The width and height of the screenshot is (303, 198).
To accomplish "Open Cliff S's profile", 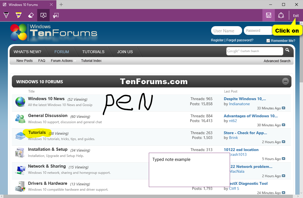I will (234, 188).
